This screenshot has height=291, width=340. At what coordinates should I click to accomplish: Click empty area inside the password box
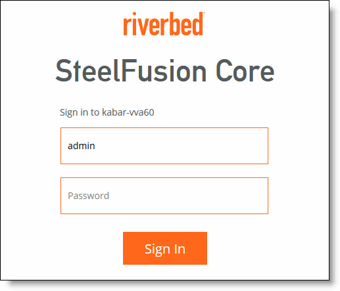[x=189, y=196]
